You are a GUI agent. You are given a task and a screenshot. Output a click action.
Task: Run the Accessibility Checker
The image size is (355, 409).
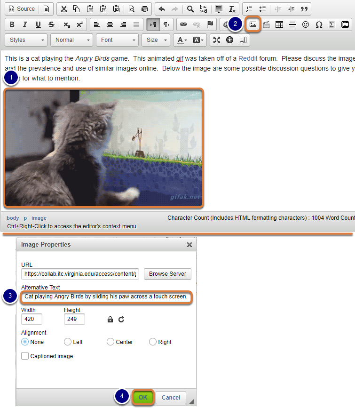click(x=229, y=40)
